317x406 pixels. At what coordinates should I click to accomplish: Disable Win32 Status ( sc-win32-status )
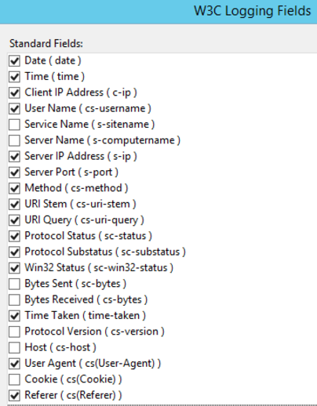[x=14, y=268]
